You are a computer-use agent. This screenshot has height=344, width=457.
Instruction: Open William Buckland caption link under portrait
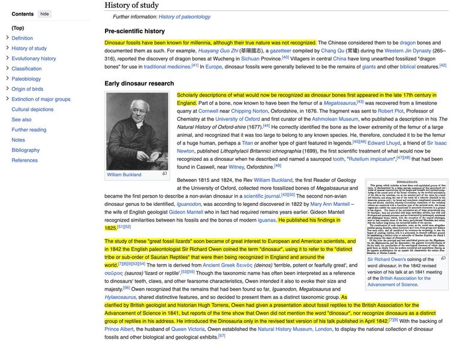[x=124, y=175]
